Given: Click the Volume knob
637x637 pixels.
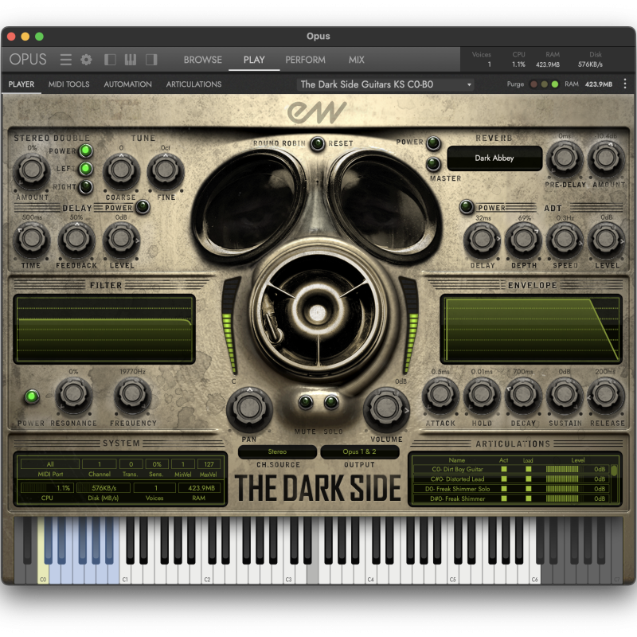Looking at the screenshot, I should [385, 408].
